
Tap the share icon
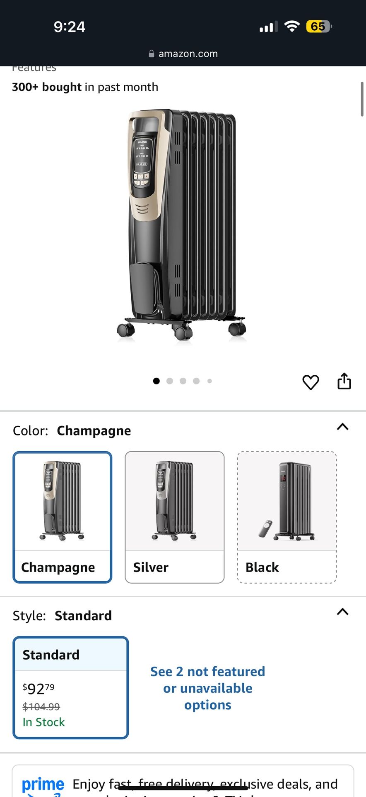[x=344, y=381]
